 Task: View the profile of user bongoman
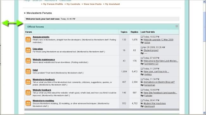150,85
